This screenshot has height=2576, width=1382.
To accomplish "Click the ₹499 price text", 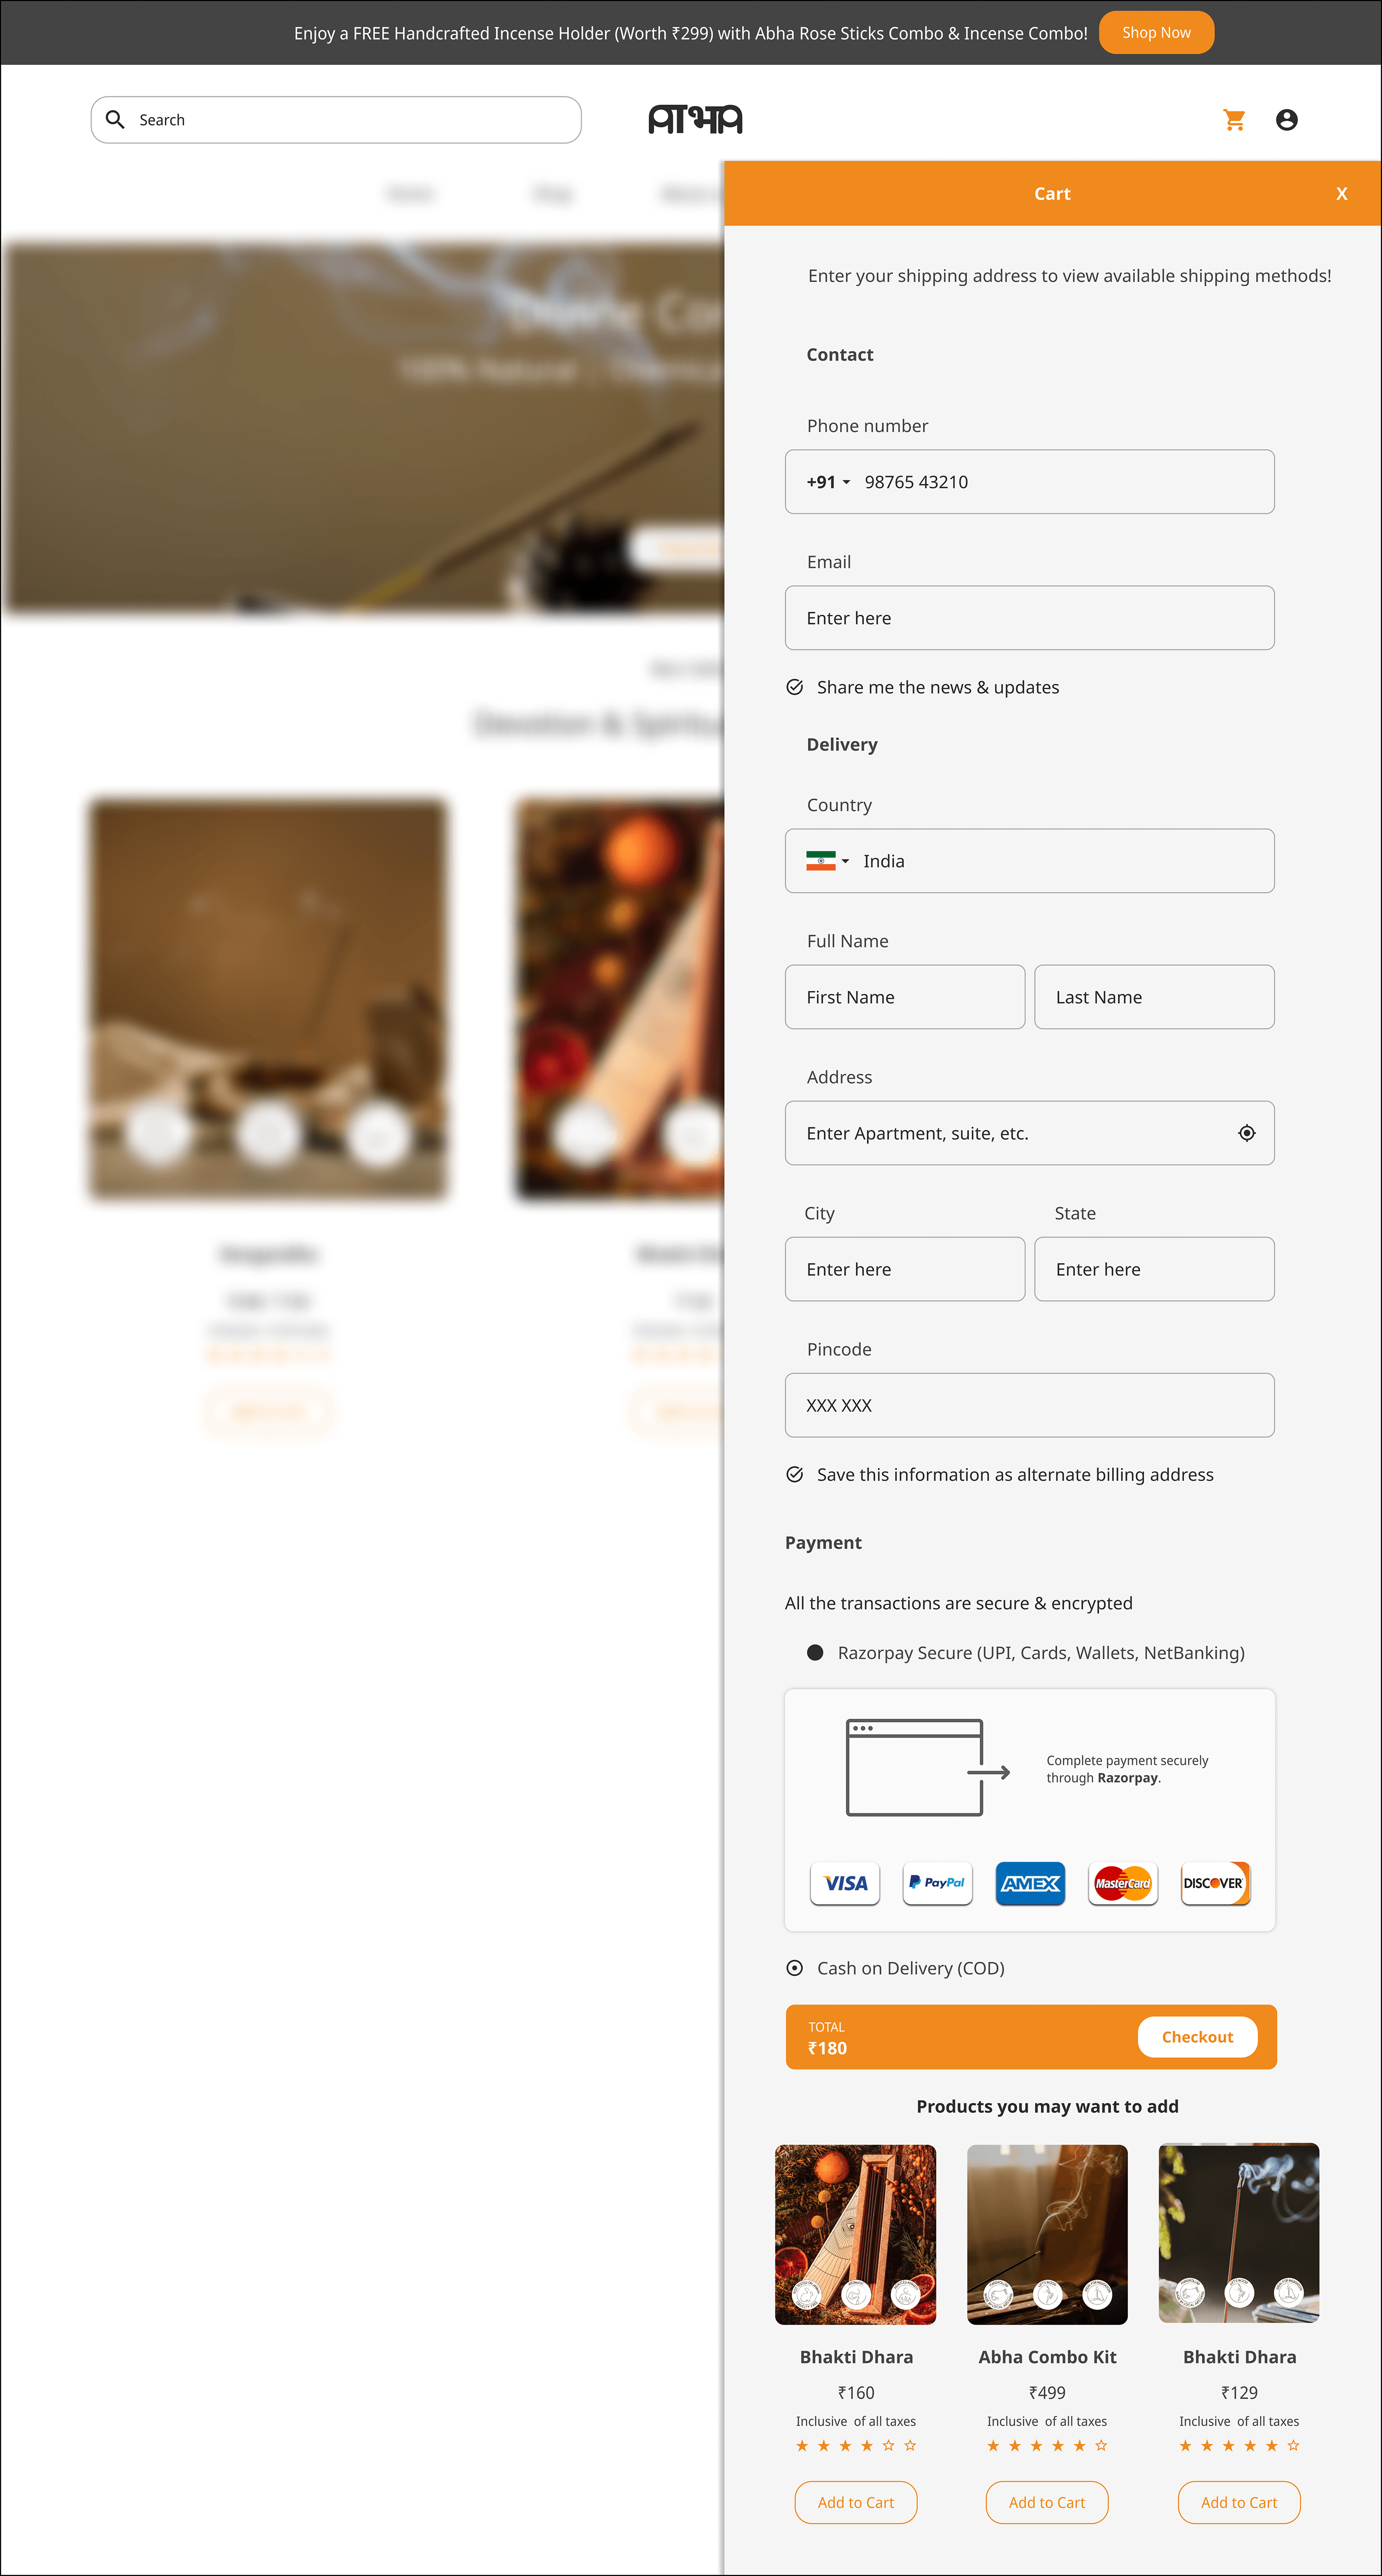I will pyautogui.click(x=1046, y=2393).
